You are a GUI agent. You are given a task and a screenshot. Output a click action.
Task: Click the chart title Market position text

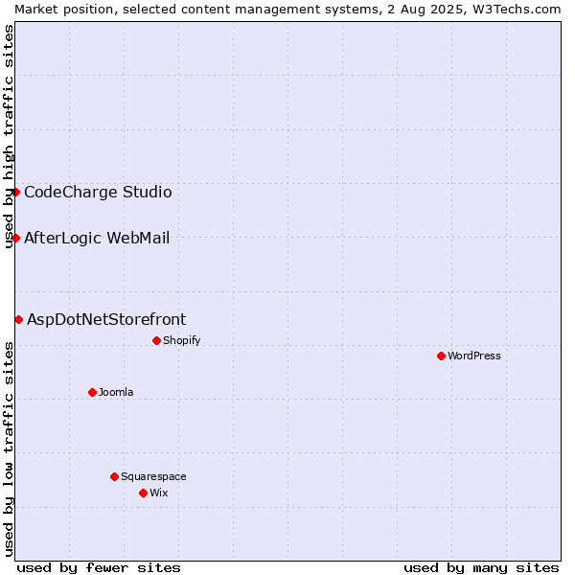coord(287,10)
